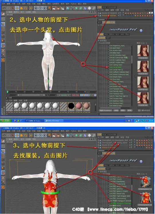This screenshot has width=155, height=214.
Task: Open the 运动图形 menu in upper window
Action: (56, 4)
